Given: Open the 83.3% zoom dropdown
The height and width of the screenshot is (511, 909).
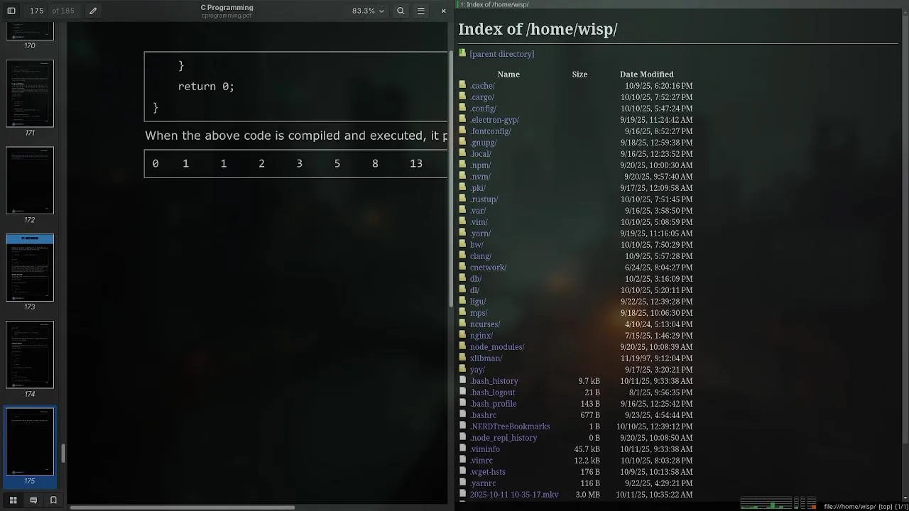Looking at the screenshot, I should pyautogui.click(x=368, y=11).
